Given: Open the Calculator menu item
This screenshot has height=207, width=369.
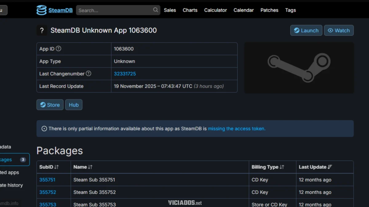Looking at the screenshot, I should point(215,10).
